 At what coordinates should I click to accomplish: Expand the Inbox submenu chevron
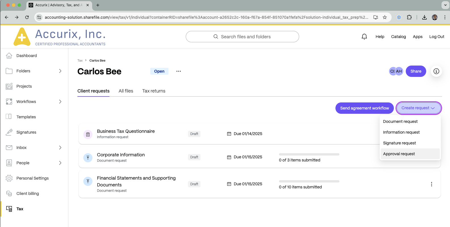pos(60,148)
